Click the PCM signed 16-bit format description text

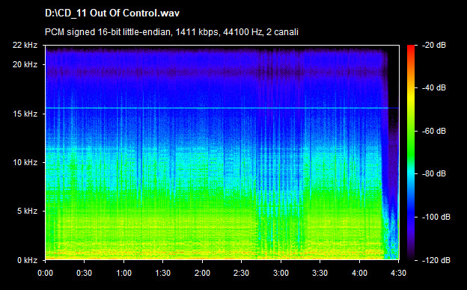pyautogui.click(x=171, y=32)
